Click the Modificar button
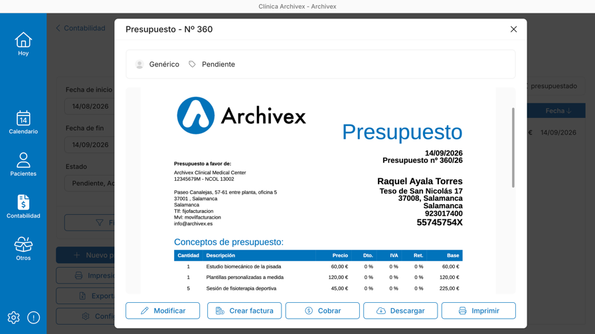Screen dimensions: 595x334 (x=163, y=311)
